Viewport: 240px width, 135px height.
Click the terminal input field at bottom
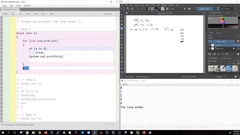[x=180, y=127]
